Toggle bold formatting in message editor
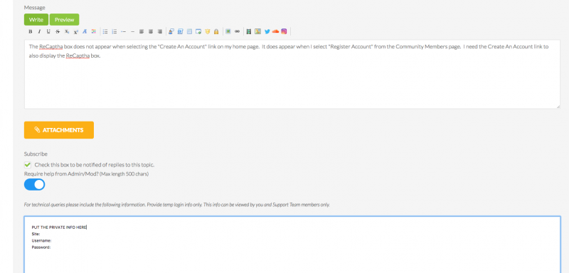This screenshot has height=273, width=569. click(31, 31)
